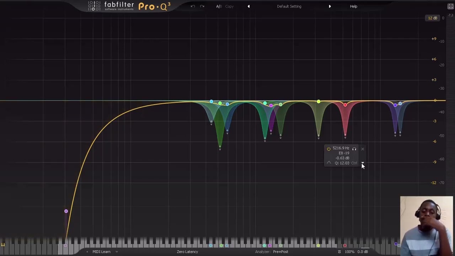Viewport: 455px width, 256px height.
Task: Toggle the MIDI indicator dot before MIDI Learn
Action: [87, 252]
